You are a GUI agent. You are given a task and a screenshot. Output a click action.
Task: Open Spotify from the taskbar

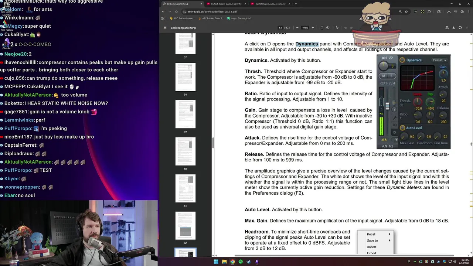(x=241, y=262)
